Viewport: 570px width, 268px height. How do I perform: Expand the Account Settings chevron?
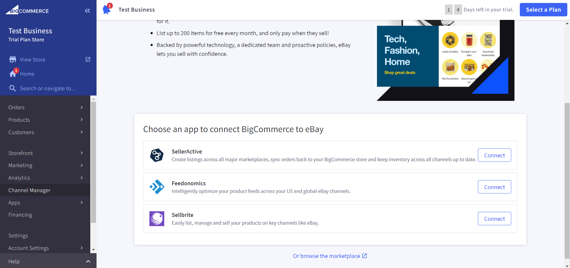pyautogui.click(x=82, y=248)
